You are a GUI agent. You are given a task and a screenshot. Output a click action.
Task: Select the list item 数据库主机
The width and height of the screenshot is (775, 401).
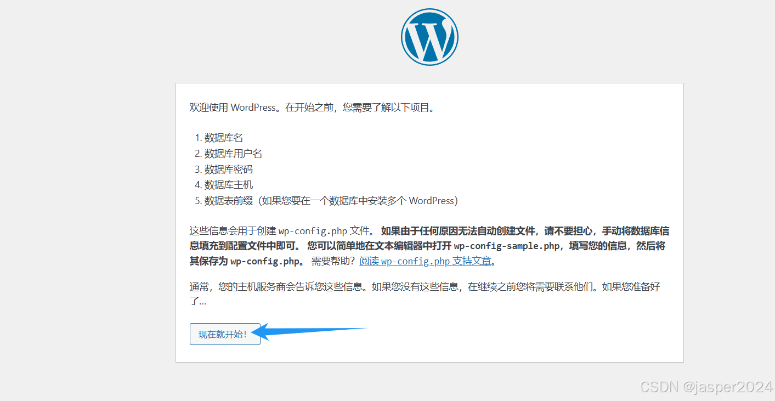(x=229, y=185)
